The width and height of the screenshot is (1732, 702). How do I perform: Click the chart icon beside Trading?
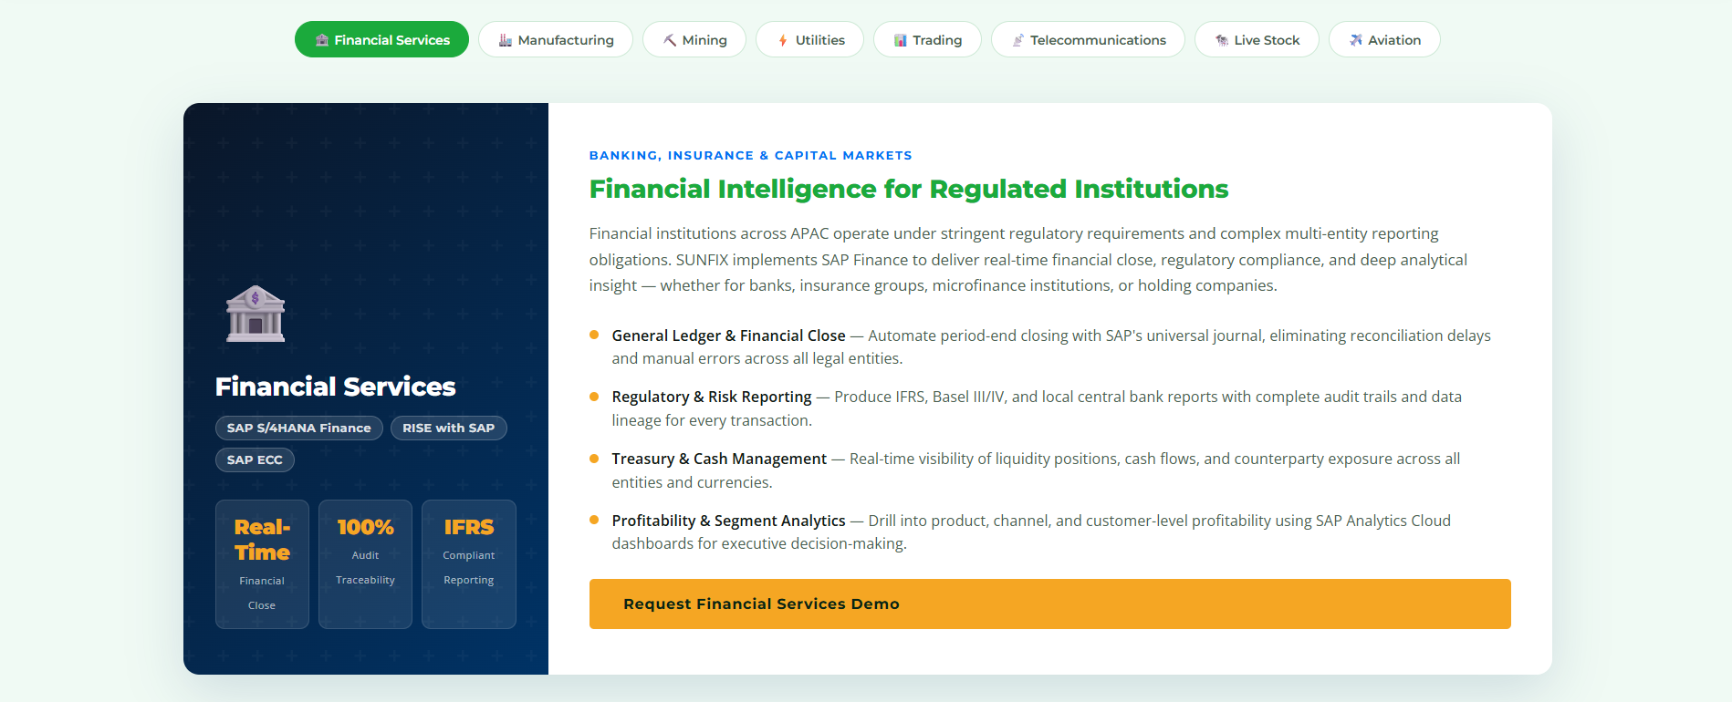[x=901, y=40]
